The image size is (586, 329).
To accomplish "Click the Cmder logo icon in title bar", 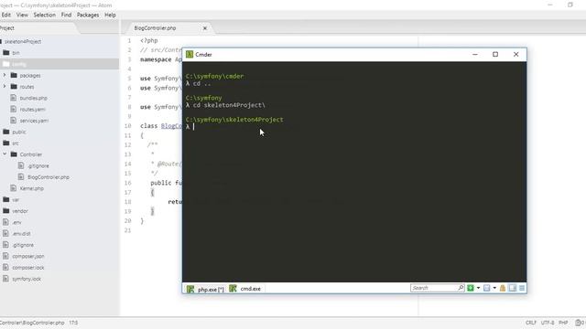I will (x=190, y=55).
